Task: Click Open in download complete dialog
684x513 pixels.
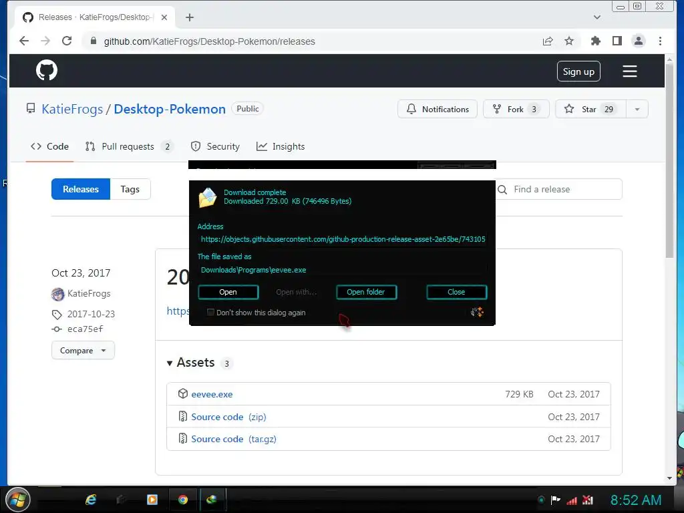Action: pyautogui.click(x=228, y=293)
